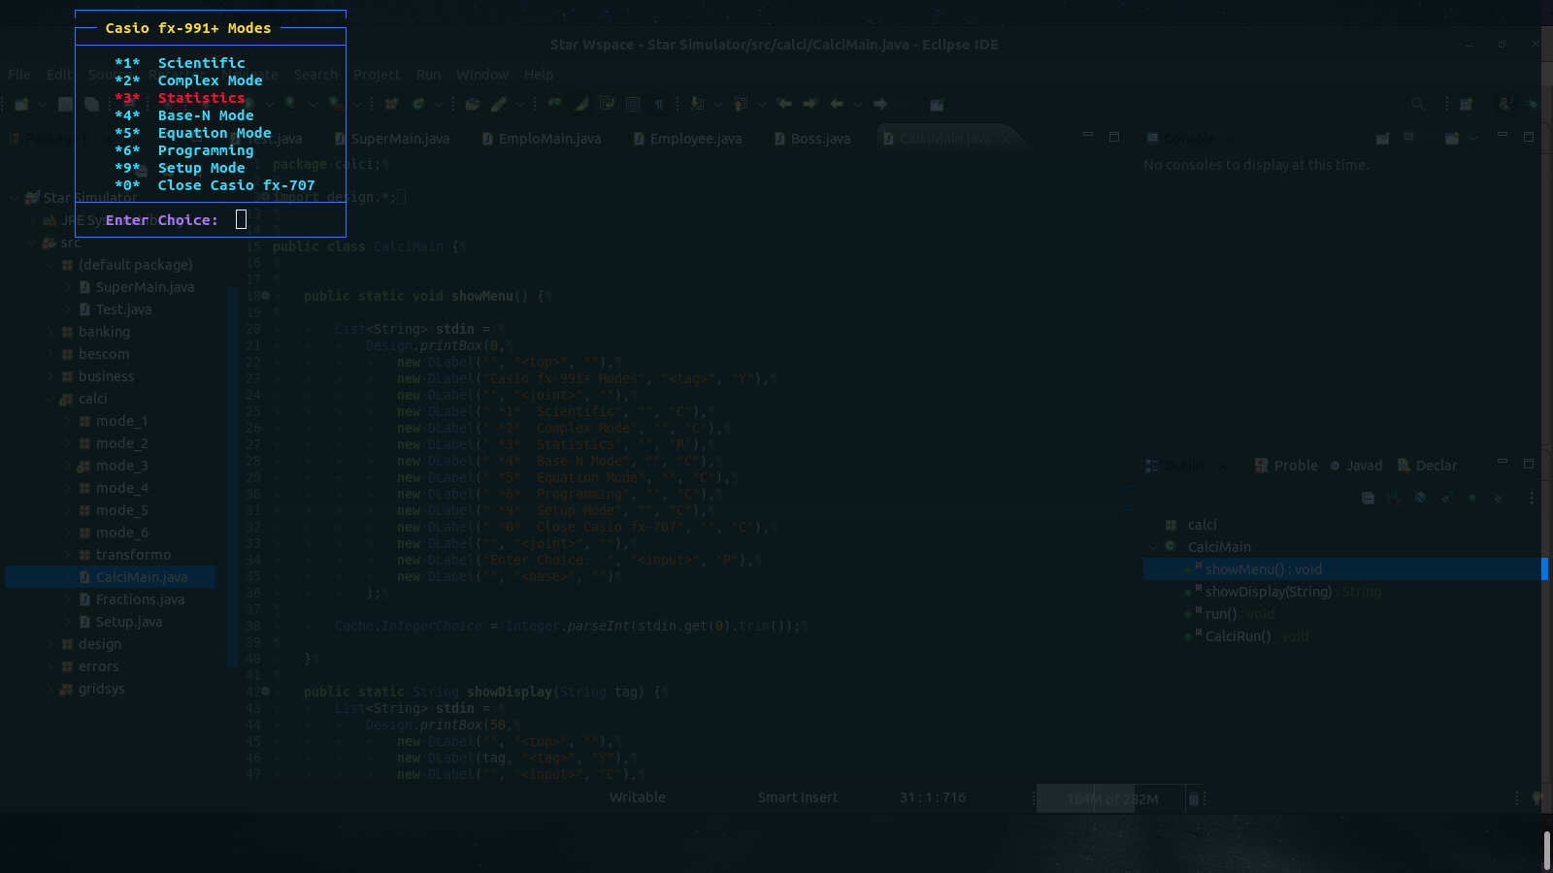The image size is (1553, 873).
Task: Toggle Hide Fields in the Outline toolbar
Action: [x=1421, y=498]
